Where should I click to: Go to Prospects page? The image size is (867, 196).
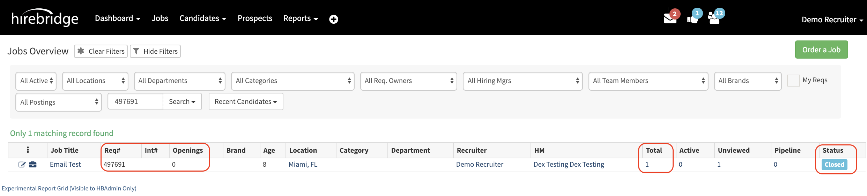255,18
